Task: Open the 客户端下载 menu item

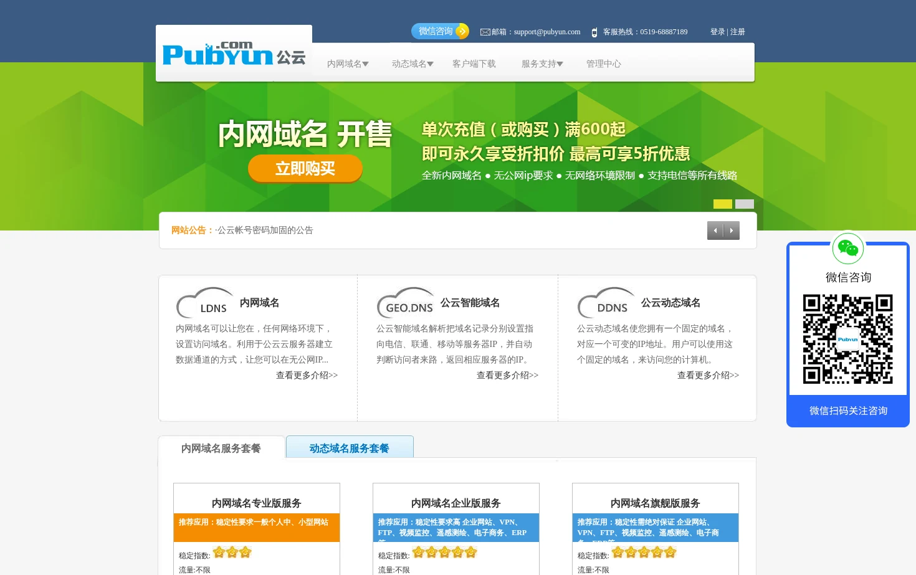Action: [x=474, y=64]
